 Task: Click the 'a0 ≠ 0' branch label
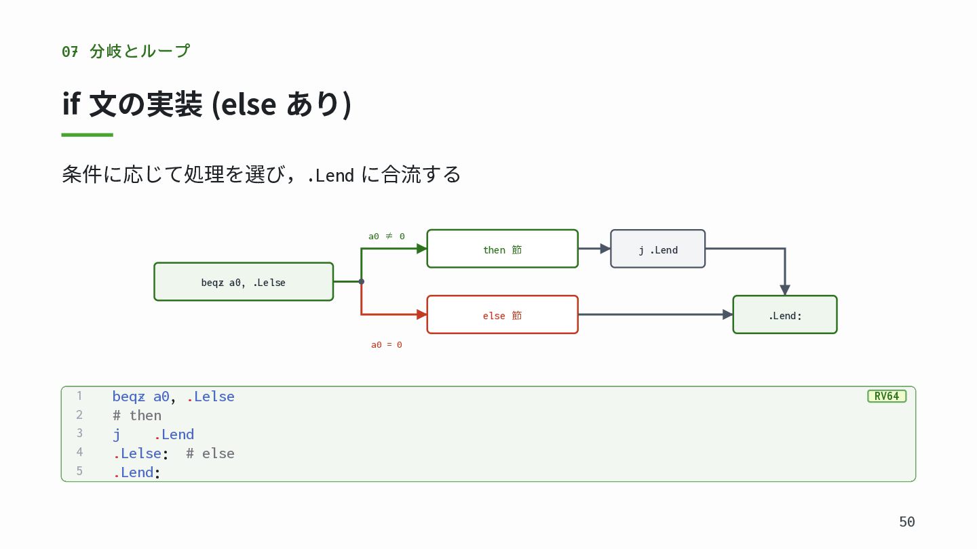pos(387,236)
